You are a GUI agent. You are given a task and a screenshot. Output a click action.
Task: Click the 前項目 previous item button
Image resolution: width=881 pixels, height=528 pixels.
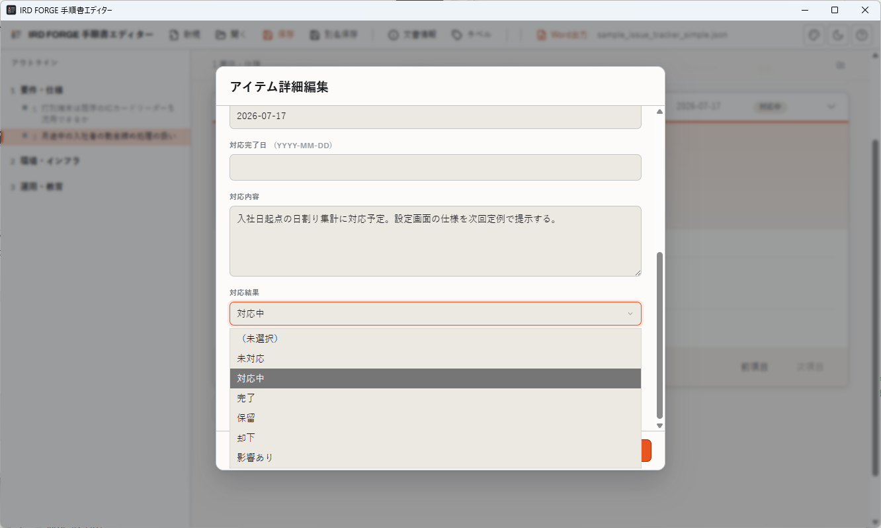tap(754, 366)
